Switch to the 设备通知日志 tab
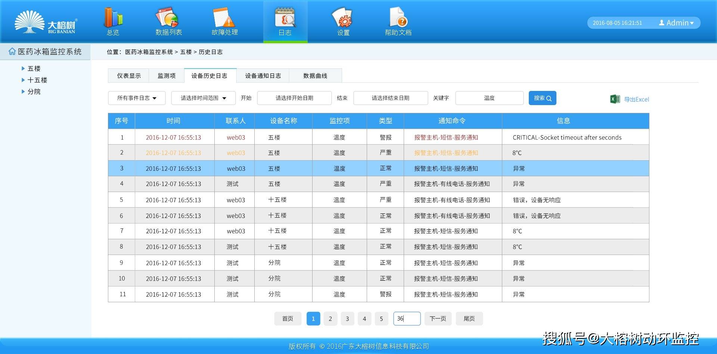This screenshot has width=717, height=354. 263,76
